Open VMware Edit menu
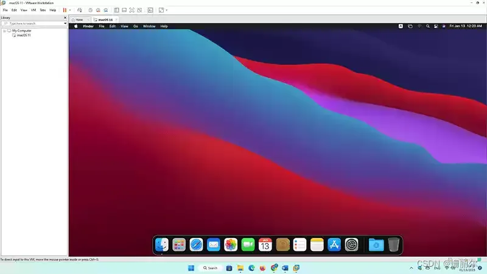This screenshot has height=274, width=487. [14, 10]
